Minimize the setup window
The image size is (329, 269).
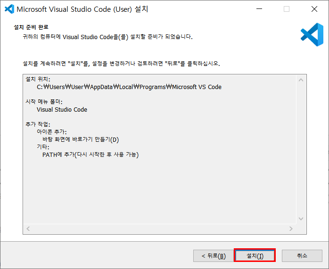tap(259, 9)
